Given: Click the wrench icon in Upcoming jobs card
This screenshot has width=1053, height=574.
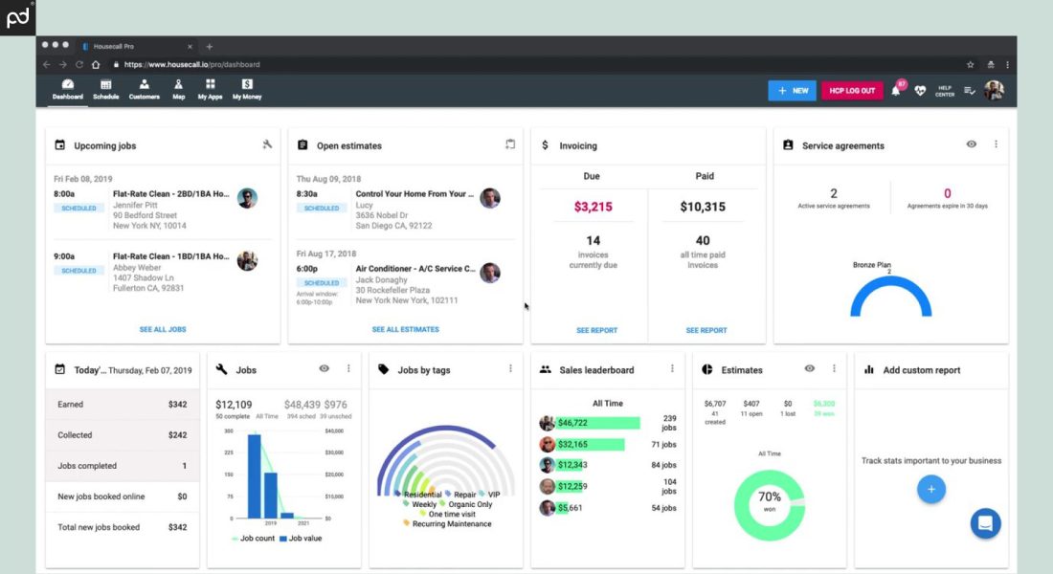Looking at the screenshot, I should coord(267,145).
